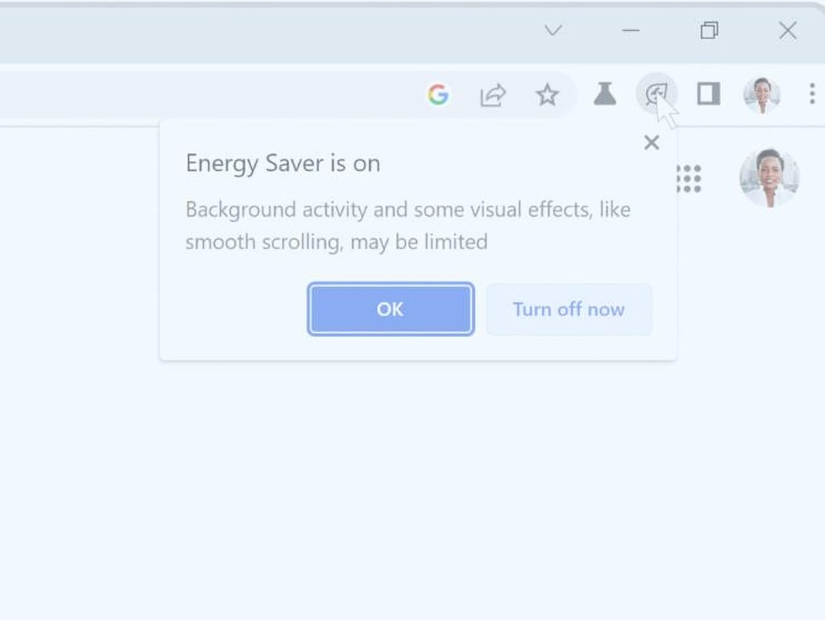The width and height of the screenshot is (825, 620).
Task: Open the Chrome profile avatar in the toolbar
Action: pyautogui.click(x=762, y=94)
